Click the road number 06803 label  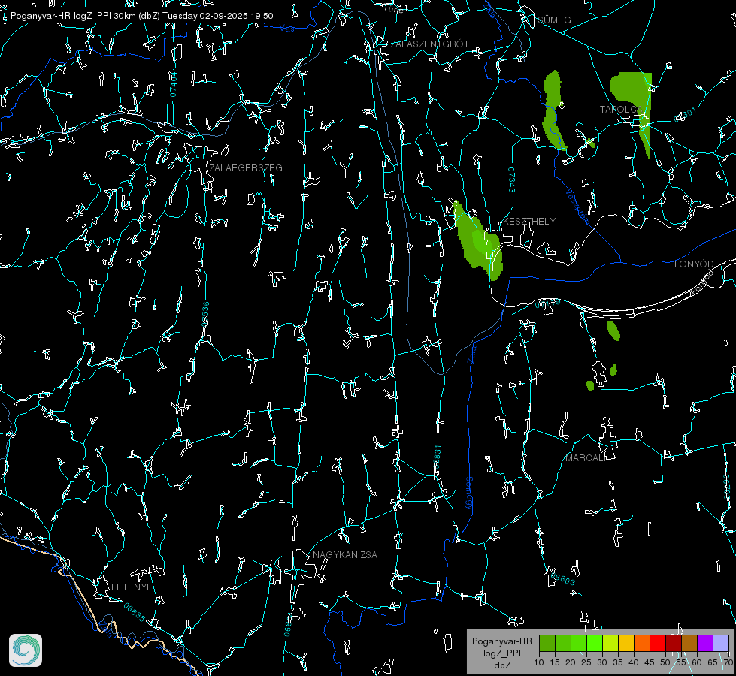[563, 578]
